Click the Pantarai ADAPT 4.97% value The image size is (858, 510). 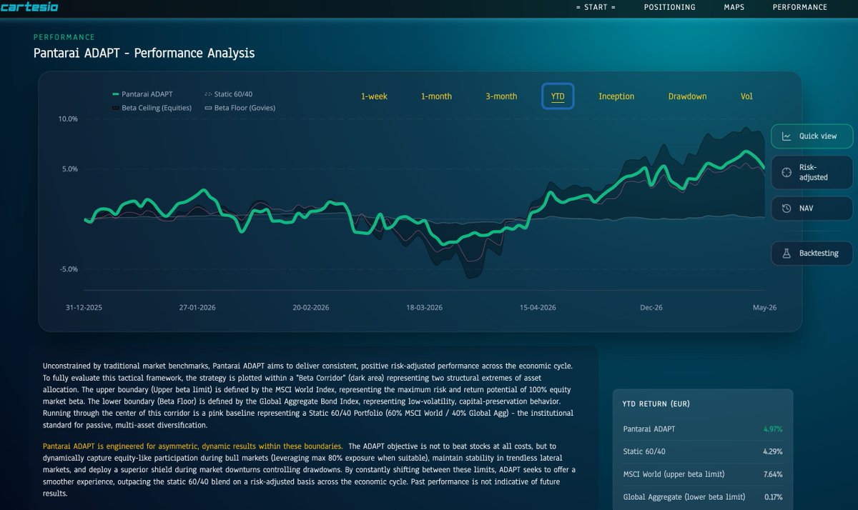772,429
